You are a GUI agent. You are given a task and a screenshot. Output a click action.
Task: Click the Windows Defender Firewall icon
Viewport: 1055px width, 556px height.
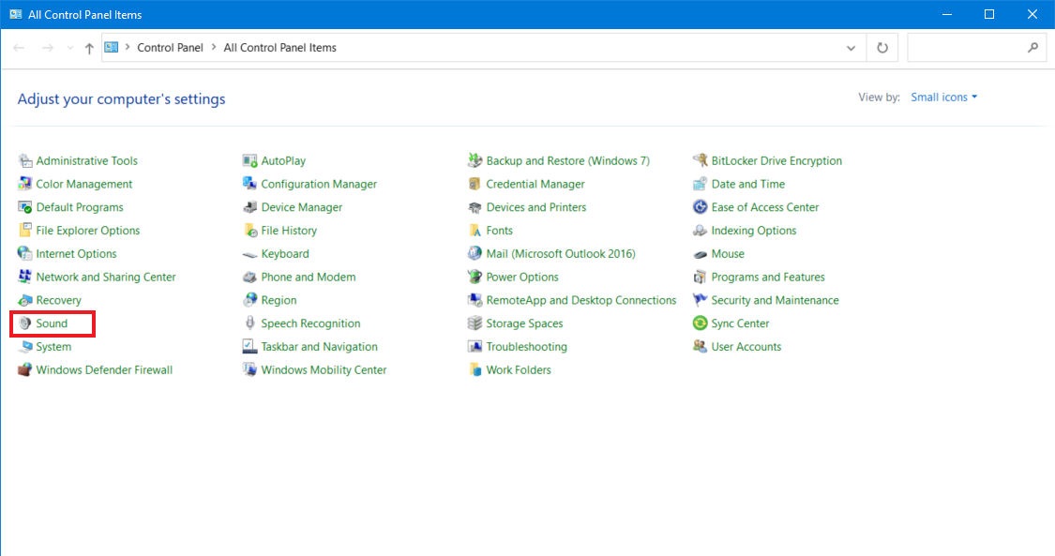tap(25, 369)
